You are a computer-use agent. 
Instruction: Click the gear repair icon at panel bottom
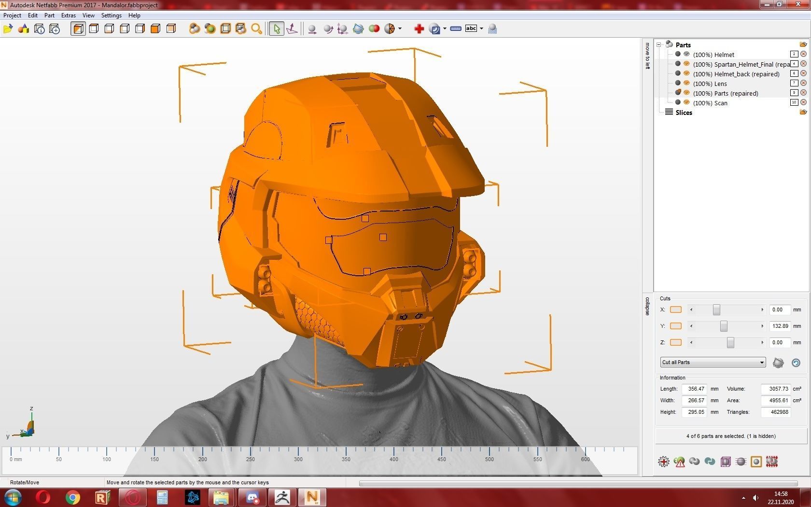click(664, 462)
